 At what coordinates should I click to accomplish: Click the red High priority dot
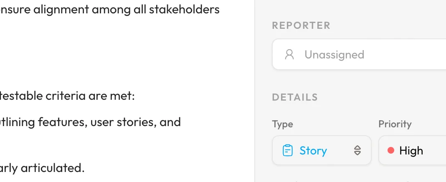391,150
